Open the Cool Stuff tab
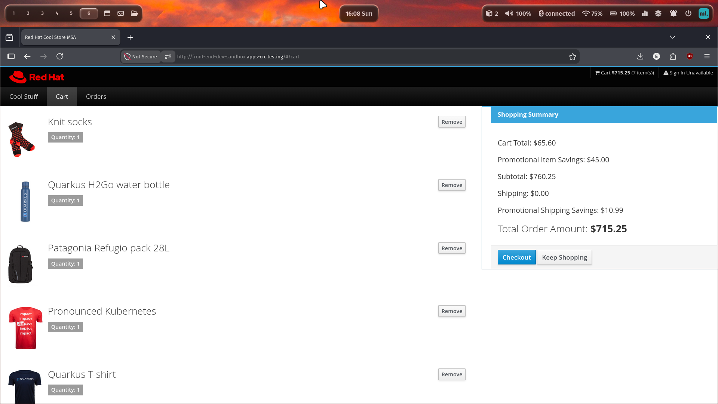This screenshot has height=404, width=718. tap(24, 97)
